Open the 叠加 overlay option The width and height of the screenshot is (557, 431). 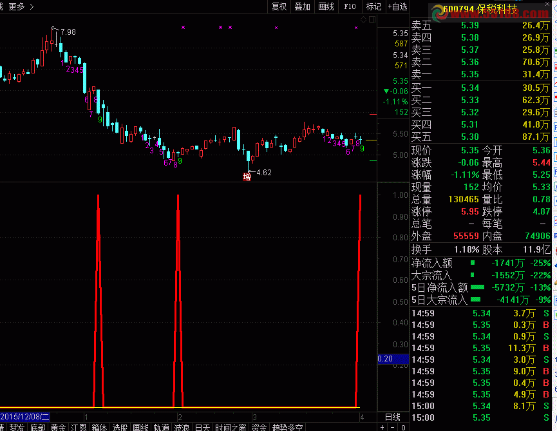[x=302, y=6]
